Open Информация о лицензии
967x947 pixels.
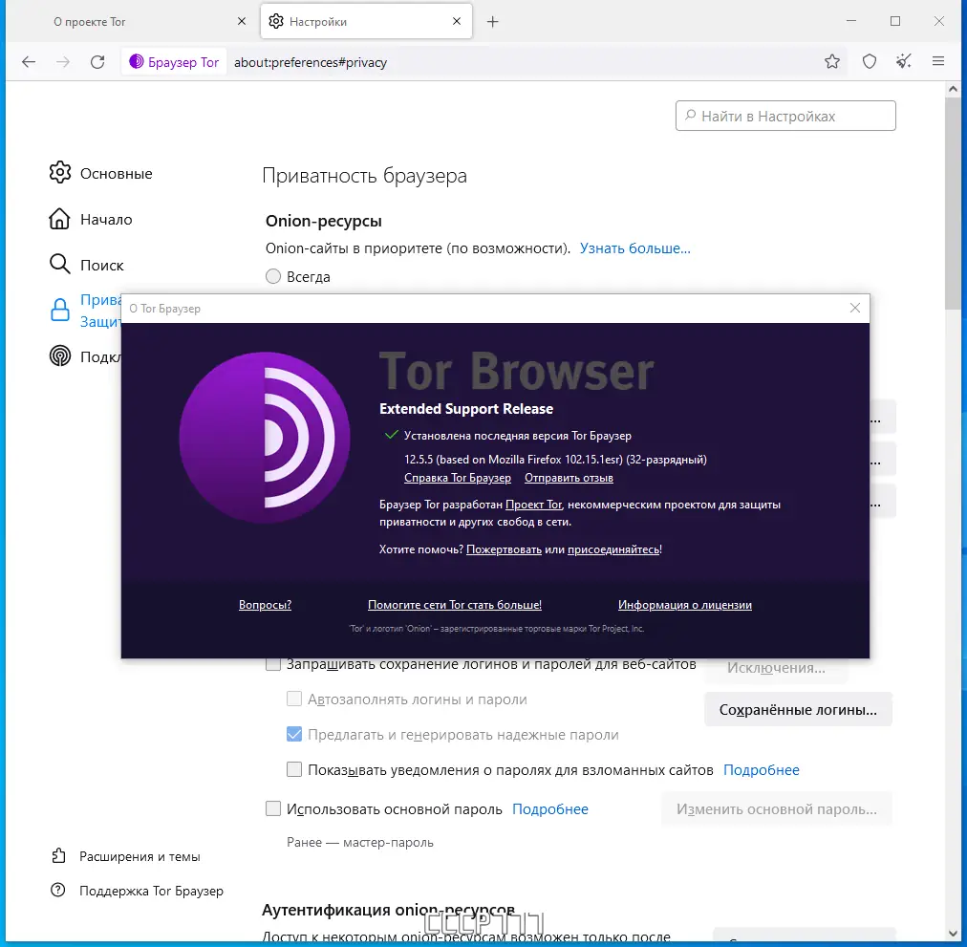[684, 605]
